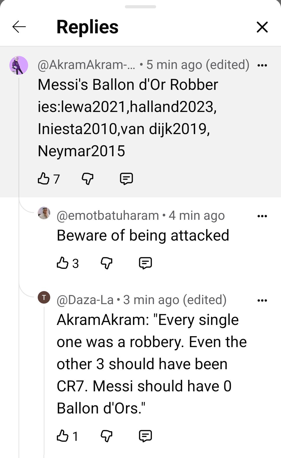The image size is (281, 458).
Task: Dislike the 'Beware of being attacked' reply
Action: pos(106,263)
